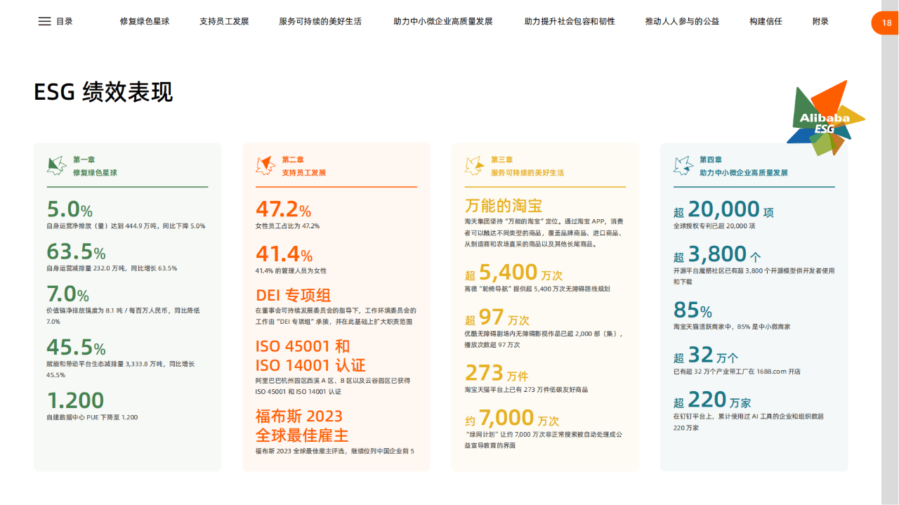Click the yellow chapter three star icon
The height and width of the screenshot is (505, 899).
click(x=474, y=166)
